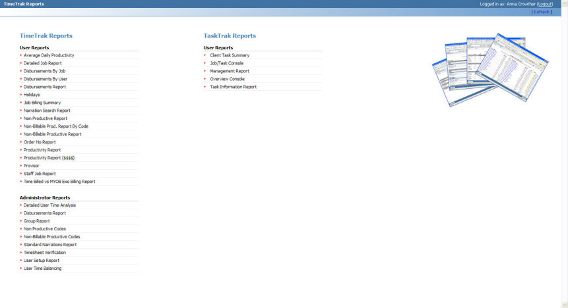The height and width of the screenshot is (308, 568).
Task: Open Client Task Summary report
Action: coord(230,55)
